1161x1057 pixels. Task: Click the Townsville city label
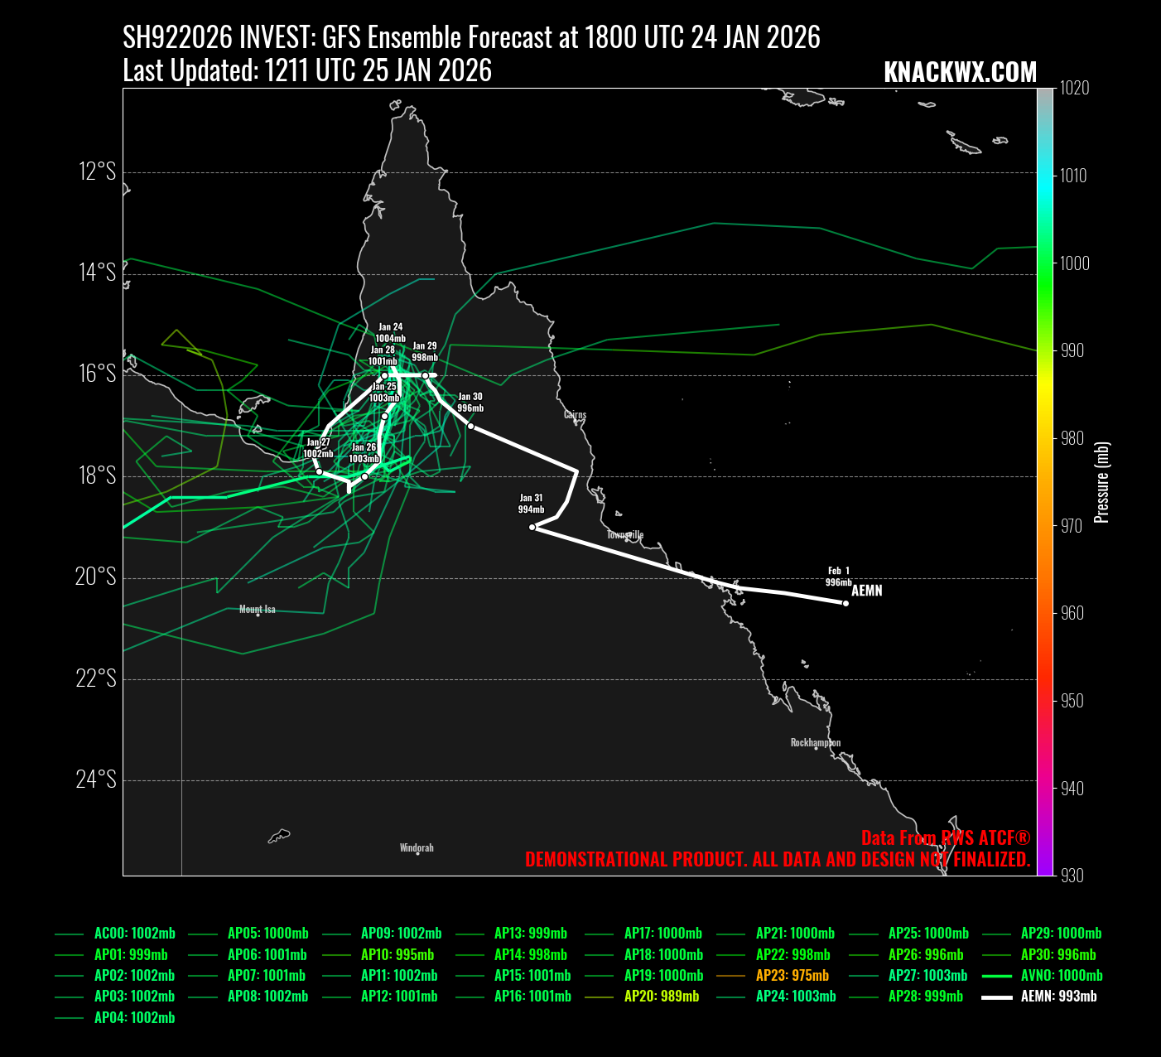[624, 535]
